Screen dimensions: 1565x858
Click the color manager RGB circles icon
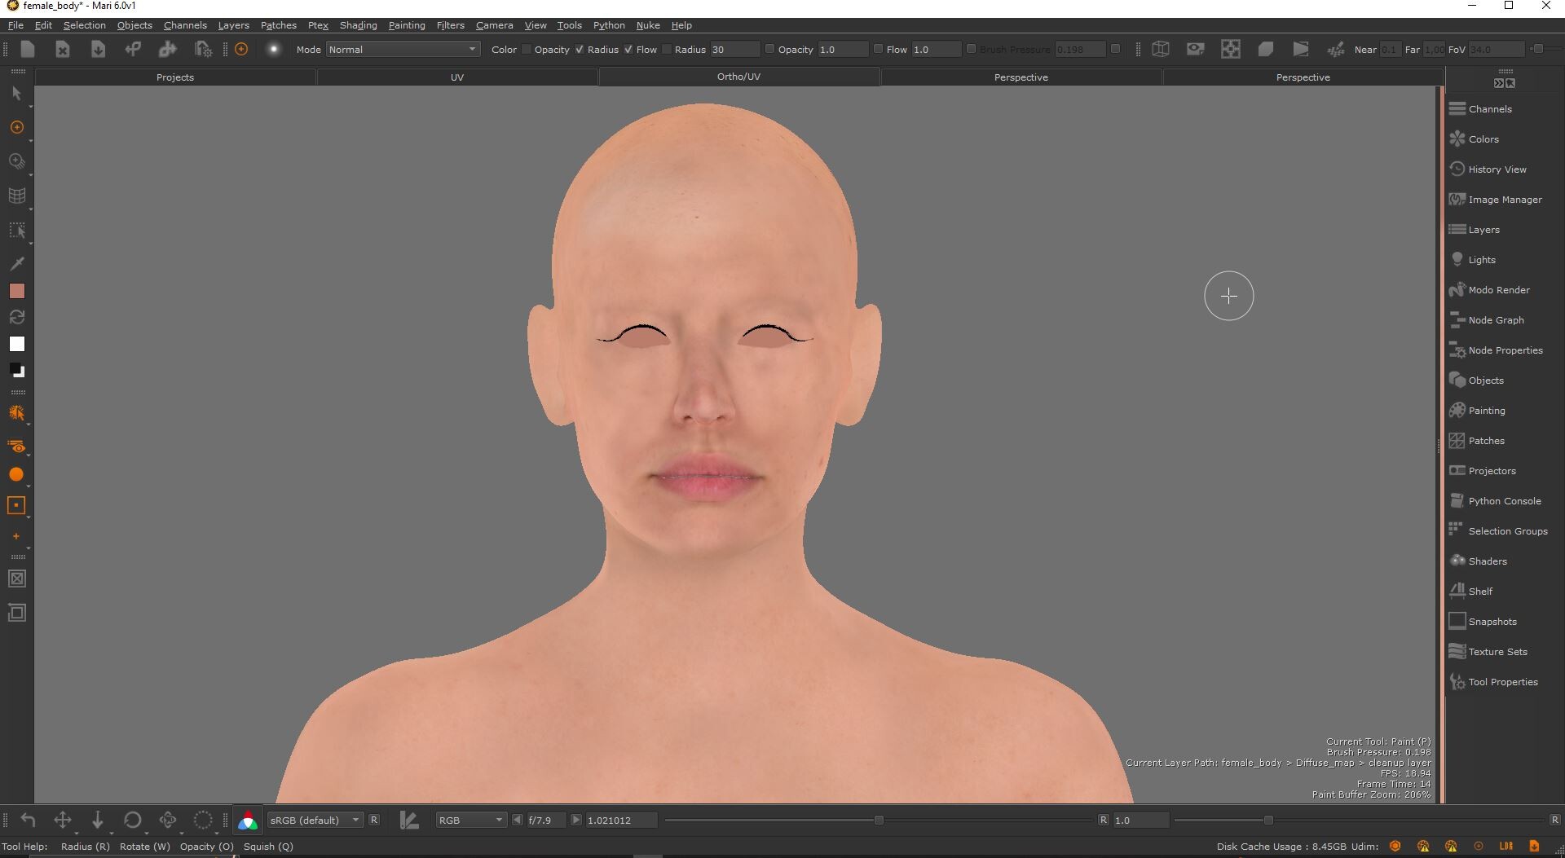tap(248, 821)
